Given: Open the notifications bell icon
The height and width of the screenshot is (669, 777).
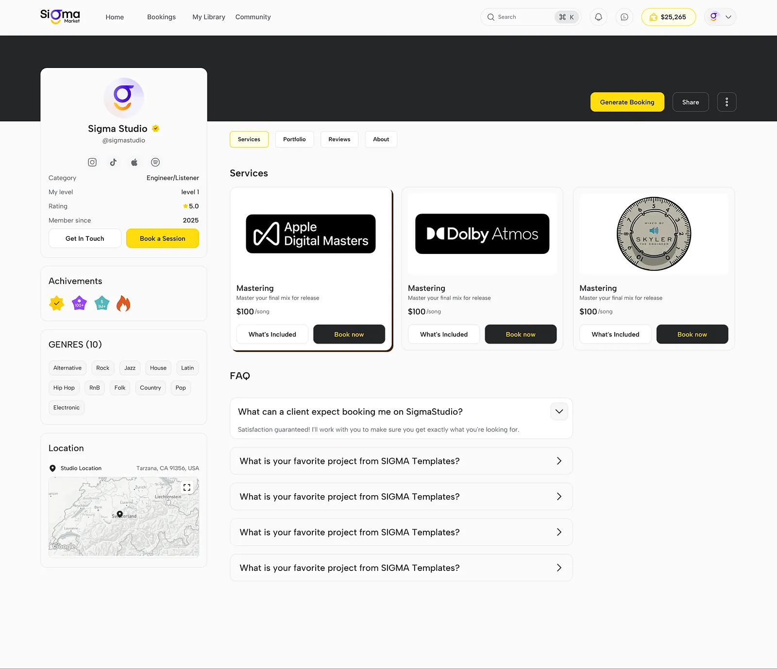Looking at the screenshot, I should click(x=598, y=17).
